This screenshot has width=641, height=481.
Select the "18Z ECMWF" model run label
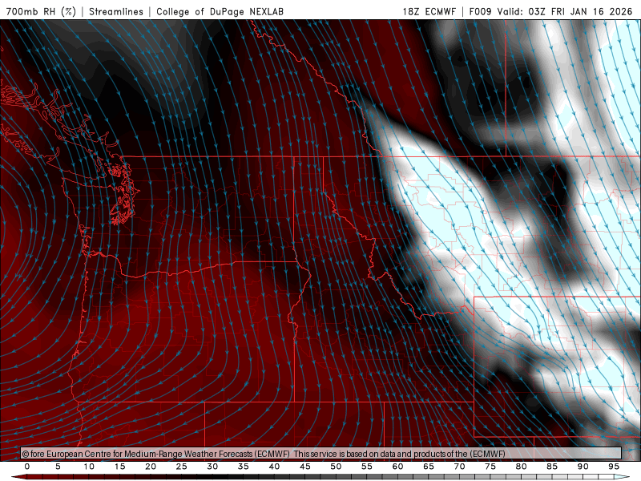429,11
